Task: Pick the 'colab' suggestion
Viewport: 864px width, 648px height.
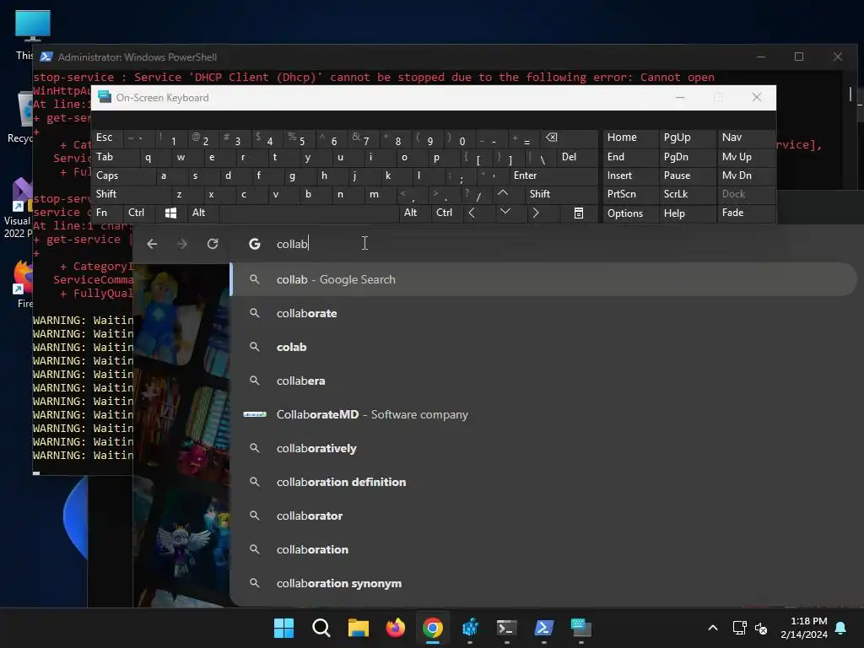Action: click(x=544, y=347)
